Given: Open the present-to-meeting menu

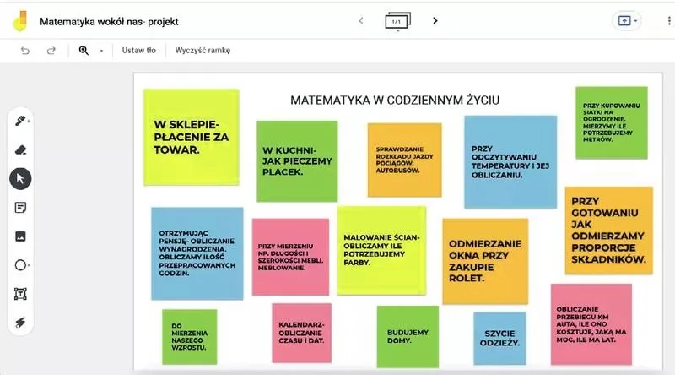Looking at the screenshot, I should pyautogui.click(x=627, y=20).
